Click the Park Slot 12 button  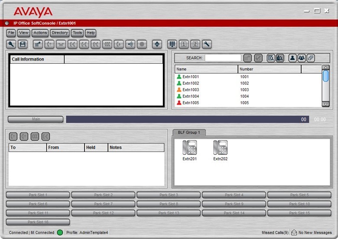pos(104,213)
